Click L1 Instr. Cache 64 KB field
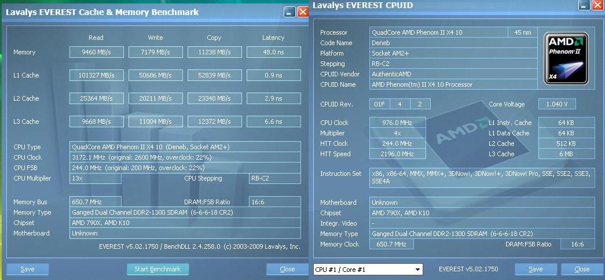Screen dimensions: 605x280 click(567, 123)
